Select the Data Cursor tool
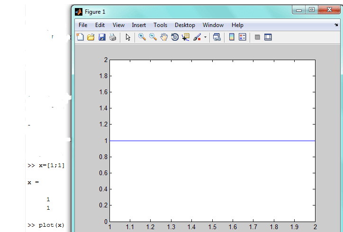 pos(186,37)
